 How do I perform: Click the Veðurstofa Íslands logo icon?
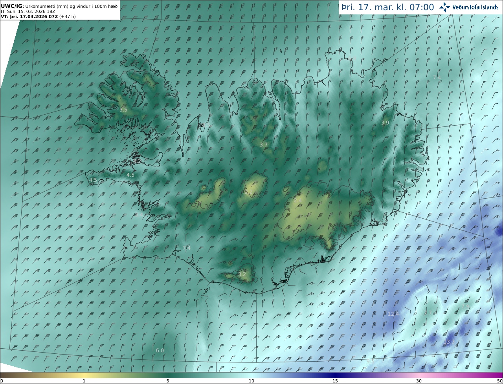(x=445, y=7)
